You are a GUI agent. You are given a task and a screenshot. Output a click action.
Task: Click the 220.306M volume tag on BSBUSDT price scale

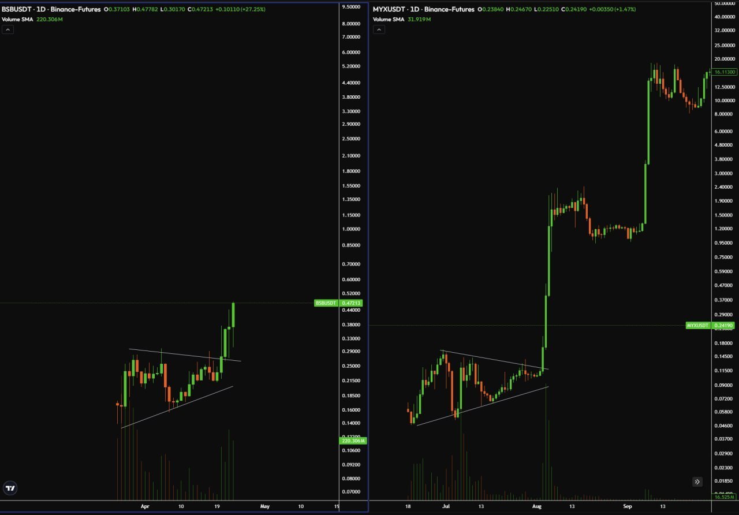tap(353, 441)
